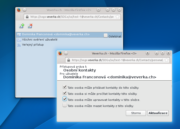Screen dimensions: 180x129
Task: Bookmark page with star in Firefox <3>
Action: (x=167, y=60)
